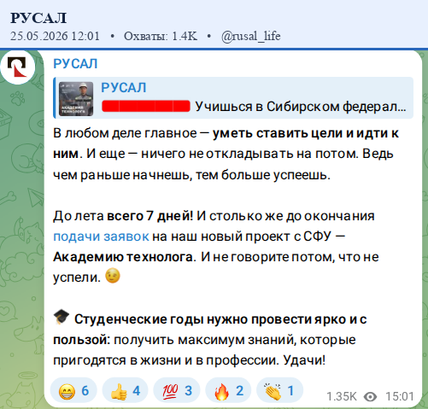
Task: Open the РУСАЛ channel avatar logo
Action: pos(18,67)
